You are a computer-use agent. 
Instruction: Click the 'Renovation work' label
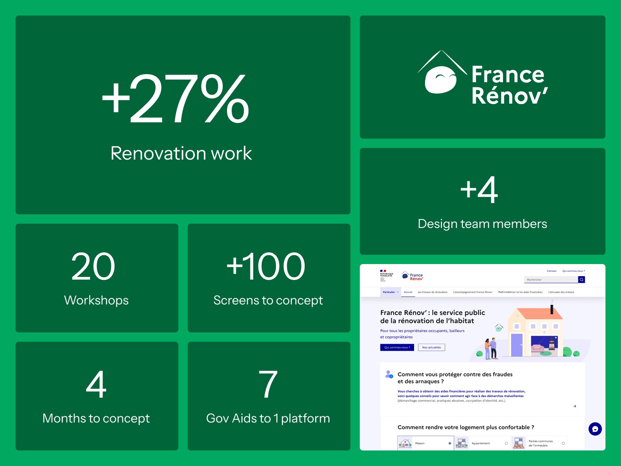(x=181, y=153)
